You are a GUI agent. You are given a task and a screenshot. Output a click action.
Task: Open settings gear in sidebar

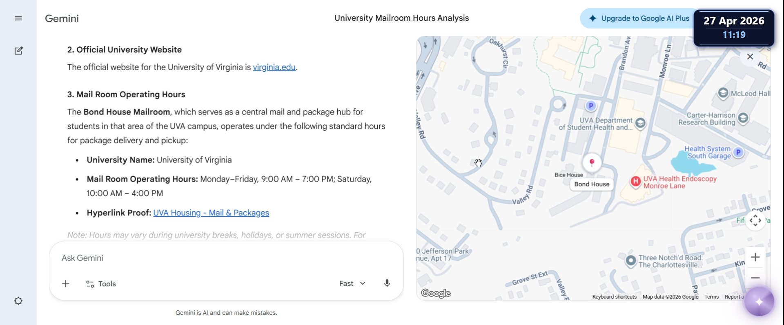coord(18,301)
